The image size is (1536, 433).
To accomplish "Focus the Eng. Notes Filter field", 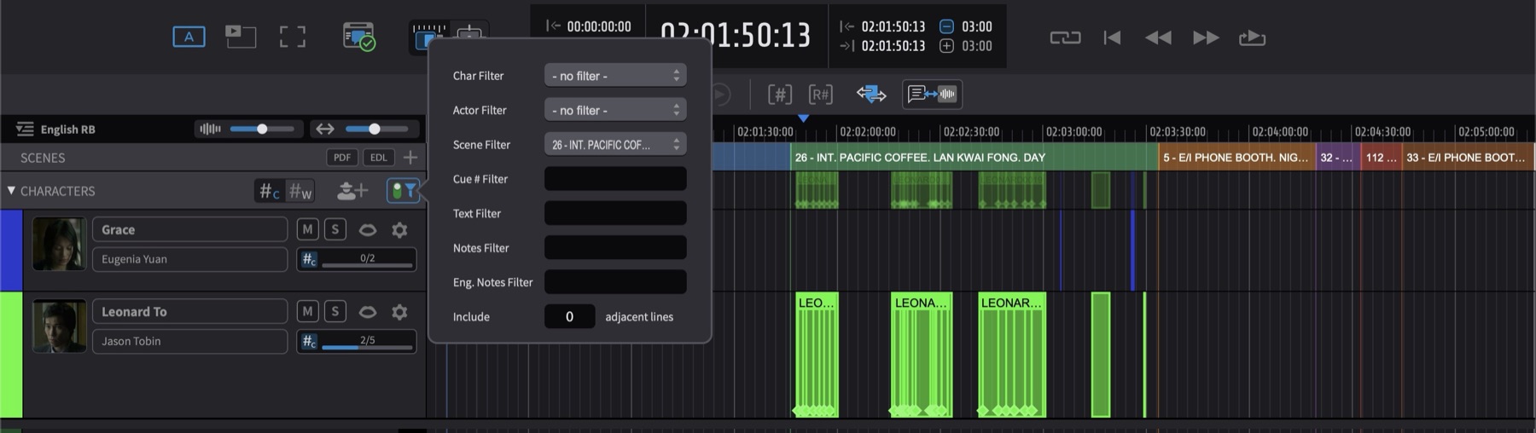I will tap(615, 282).
